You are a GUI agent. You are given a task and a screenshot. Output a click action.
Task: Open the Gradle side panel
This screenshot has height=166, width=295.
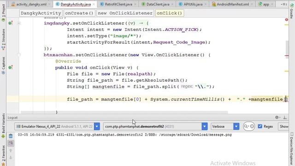point(292,11)
